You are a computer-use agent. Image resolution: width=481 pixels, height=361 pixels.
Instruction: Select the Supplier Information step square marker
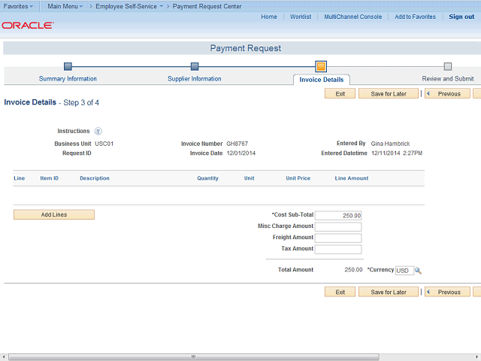pyautogui.click(x=195, y=66)
